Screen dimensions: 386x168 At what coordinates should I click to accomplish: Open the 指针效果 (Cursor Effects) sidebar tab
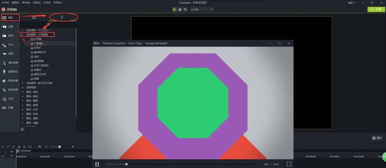pos(10,63)
